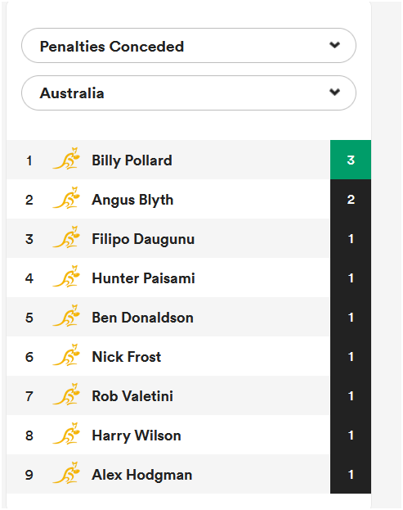Click the Wallabies logo beside Hunter Paisami
Viewport: 403px width, 510px height.
pyautogui.click(x=66, y=277)
